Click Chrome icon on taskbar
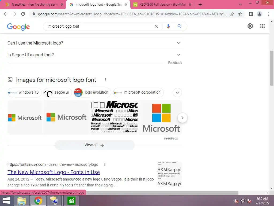The width and height of the screenshot is (274, 206). [x=38, y=201]
